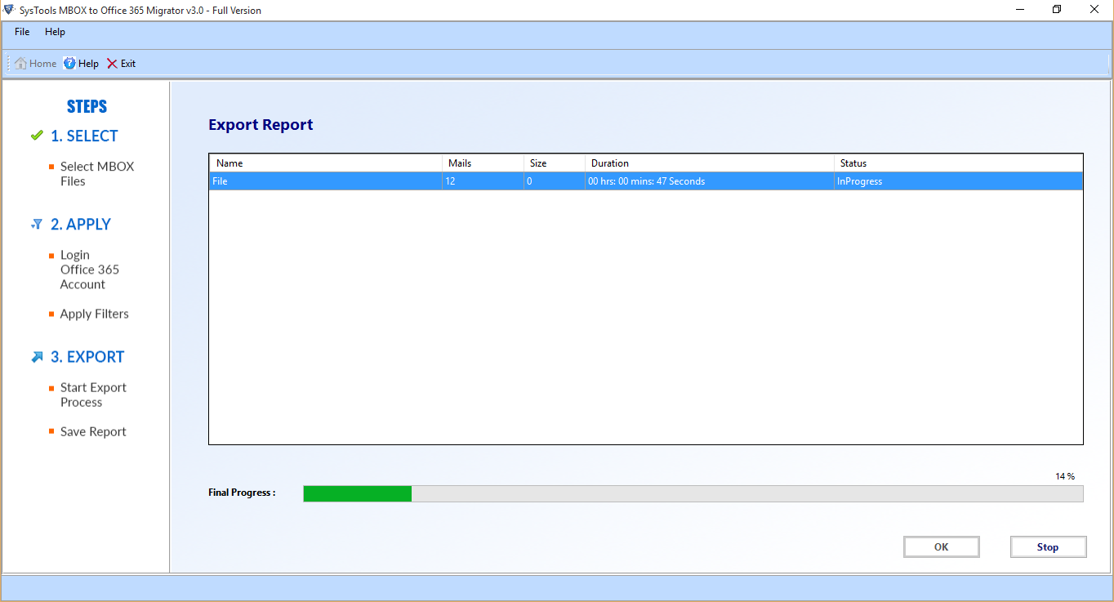Sort by the Size column header
This screenshot has height=602, width=1114.
[x=555, y=163]
